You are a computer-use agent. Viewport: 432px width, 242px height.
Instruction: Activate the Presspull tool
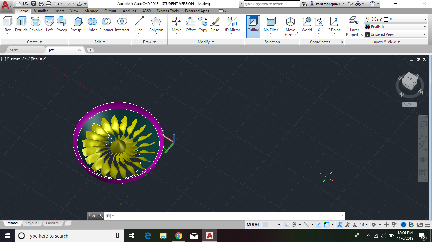point(77,25)
